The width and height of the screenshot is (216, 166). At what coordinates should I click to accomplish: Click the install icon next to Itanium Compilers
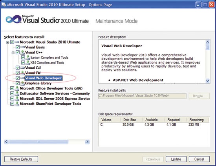[x=28, y=57]
